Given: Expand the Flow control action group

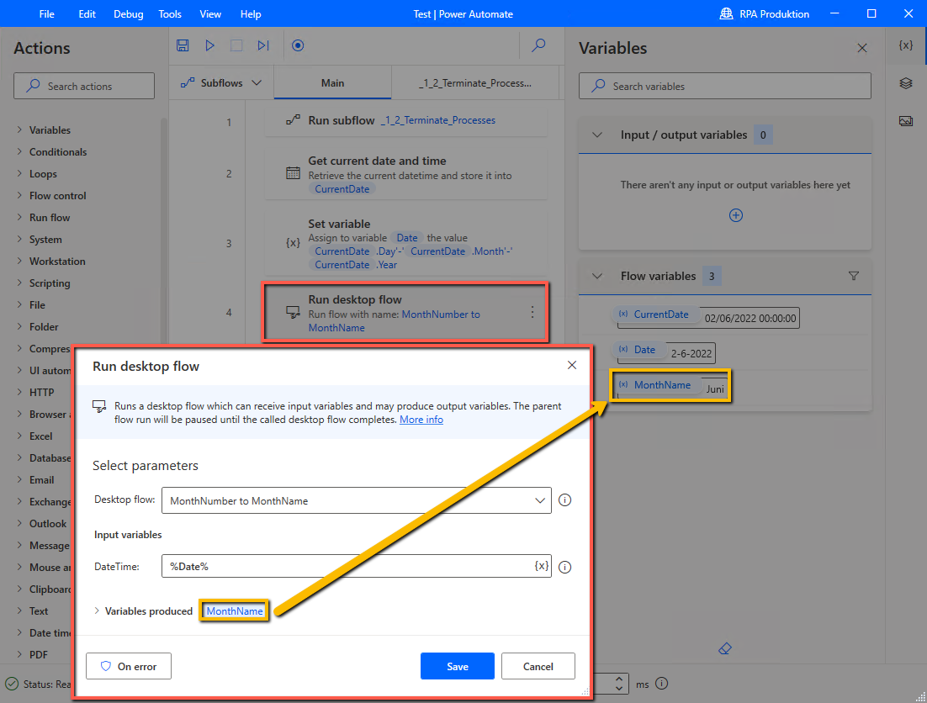Looking at the screenshot, I should click(19, 195).
